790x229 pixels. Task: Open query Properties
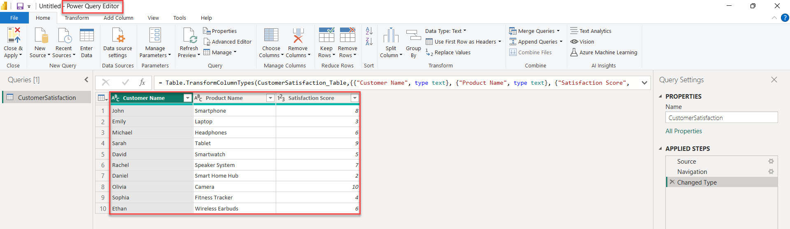pyautogui.click(x=220, y=31)
